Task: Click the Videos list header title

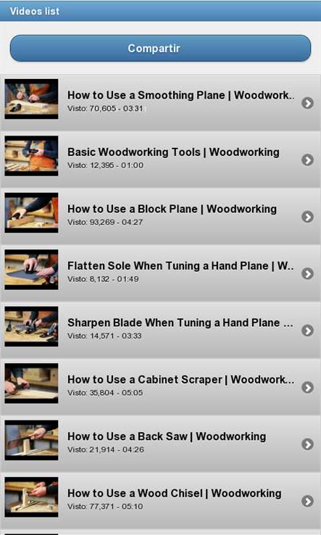Action: [x=35, y=11]
